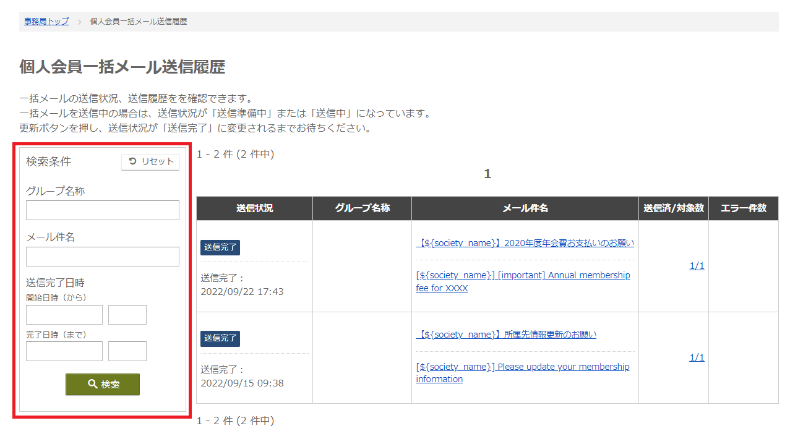790x431 pixels.
Task: Click the 送信済/対象数 column header
Action: coord(674,208)
